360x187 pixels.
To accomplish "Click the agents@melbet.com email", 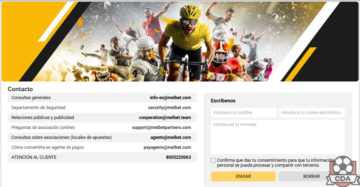I will [171, 137].
